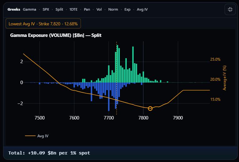The width and height of the screenshot is (239, 162).
Task: Select the 1DTE expiry label
Action: pos(73,9)
